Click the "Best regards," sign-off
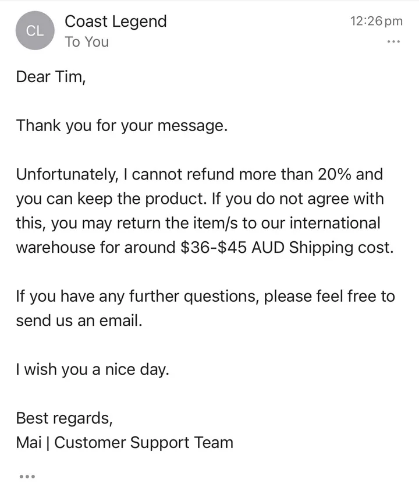 [64, 418]
